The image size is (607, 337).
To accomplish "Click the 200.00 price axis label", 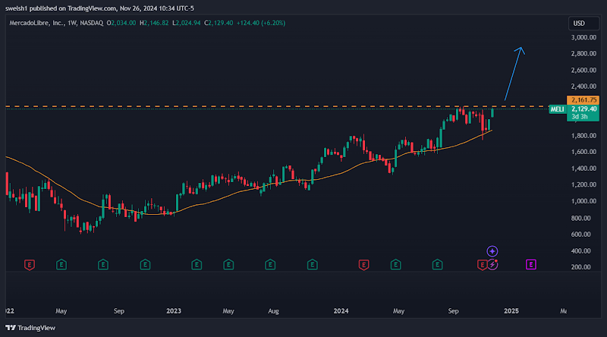I will point(581,267).
